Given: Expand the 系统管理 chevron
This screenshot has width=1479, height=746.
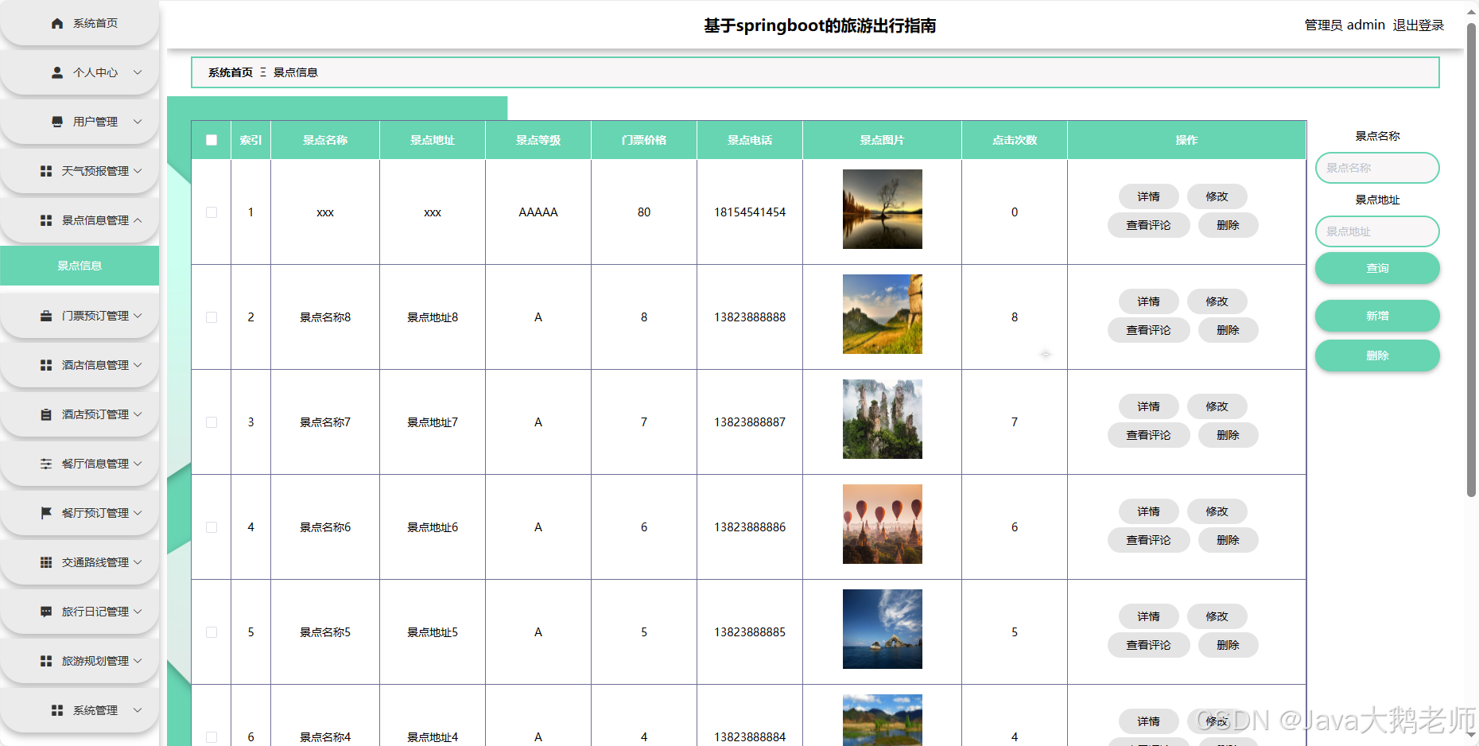Looking at the screenshot, I should [x=138, y=710].
